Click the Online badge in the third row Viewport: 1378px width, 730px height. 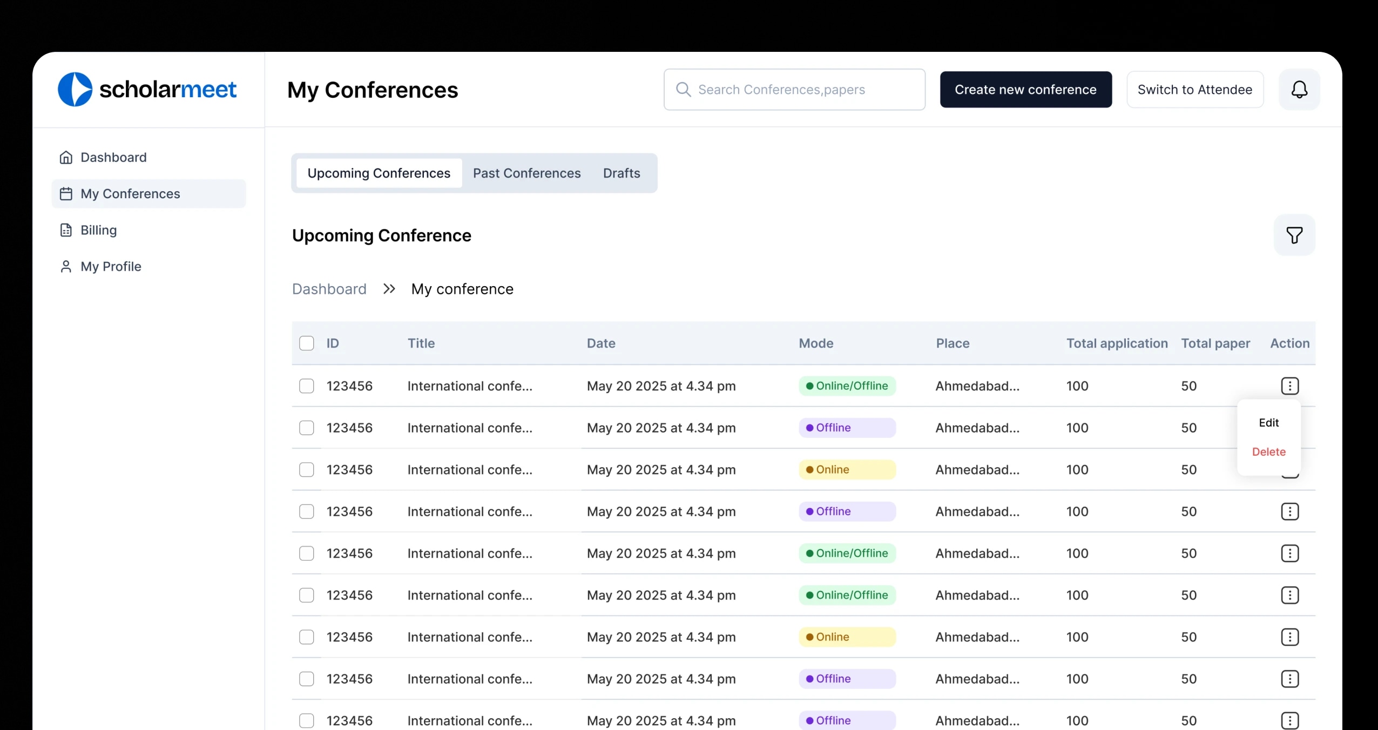coord(847,470)
